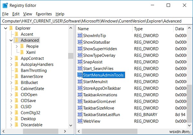Open the Help menu
This screenshot has width=193, height=135.
[60, 14]
